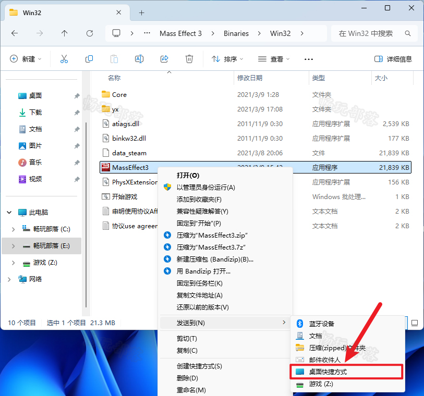Expand the chevron after Binaries breadcrumb
Screen dimensions: 424x396
pyautogui.click(x=259, y=33)
